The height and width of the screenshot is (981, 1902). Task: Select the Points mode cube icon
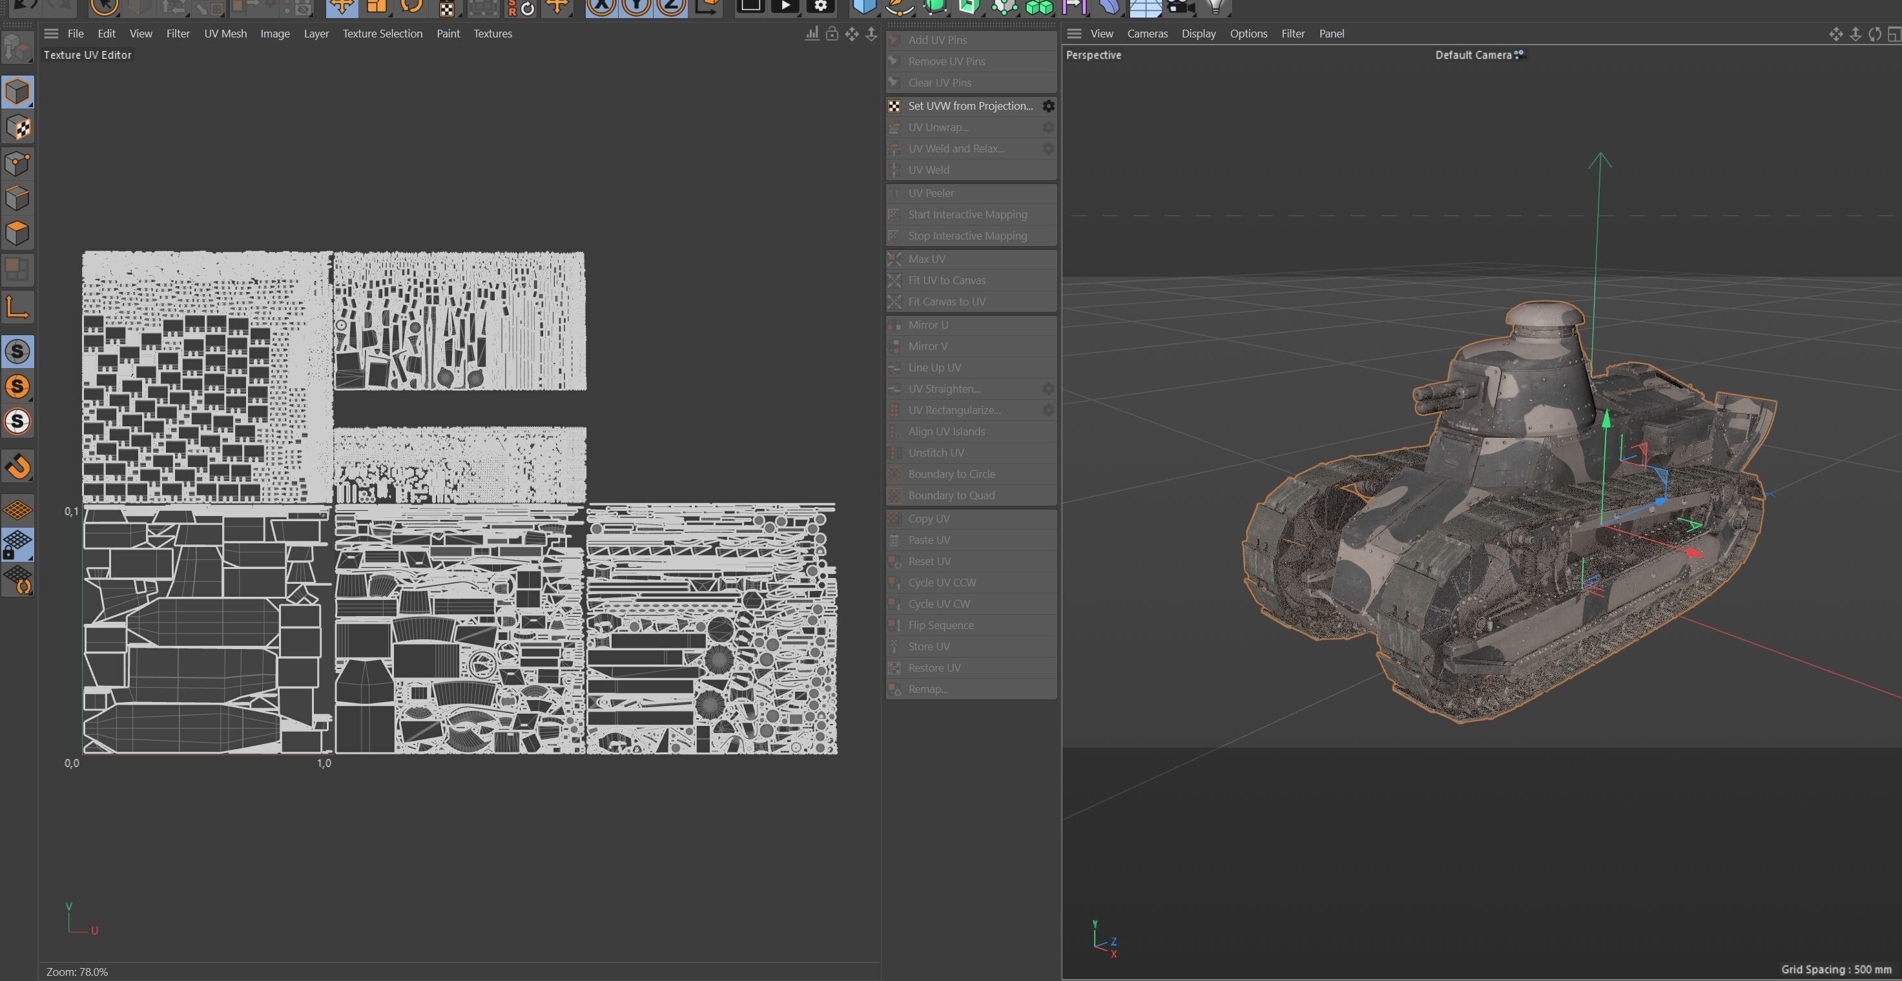pos(17,163)
